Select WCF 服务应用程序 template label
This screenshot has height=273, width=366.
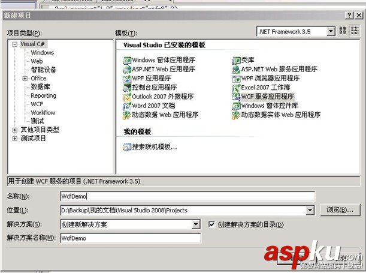pos(268,97)
